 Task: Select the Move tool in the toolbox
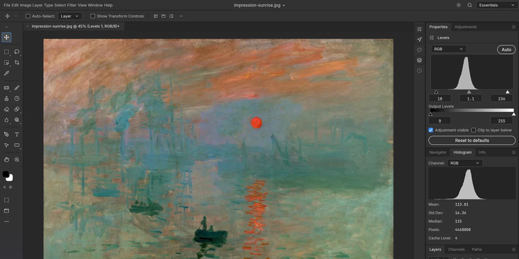point(6,37)
